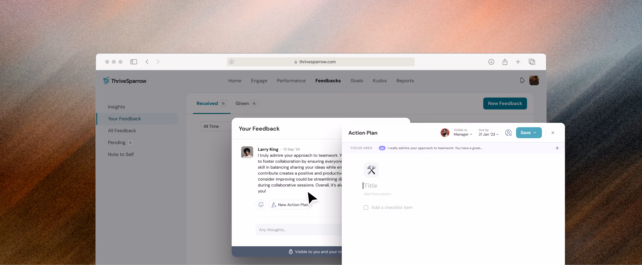Click the Title field in Action Plan
The image size is (642, 265).
[x=371, y=185]
